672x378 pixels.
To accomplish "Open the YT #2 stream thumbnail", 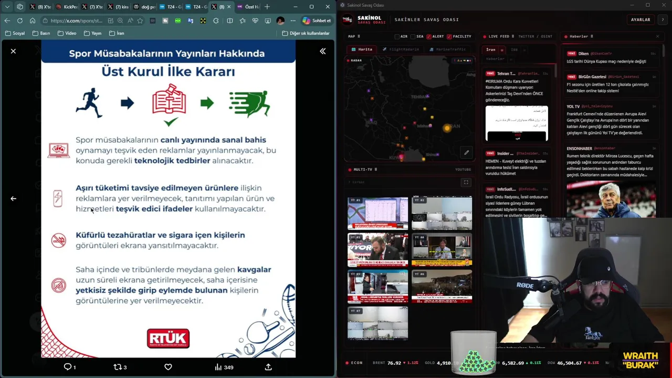I will pos(442,213).
